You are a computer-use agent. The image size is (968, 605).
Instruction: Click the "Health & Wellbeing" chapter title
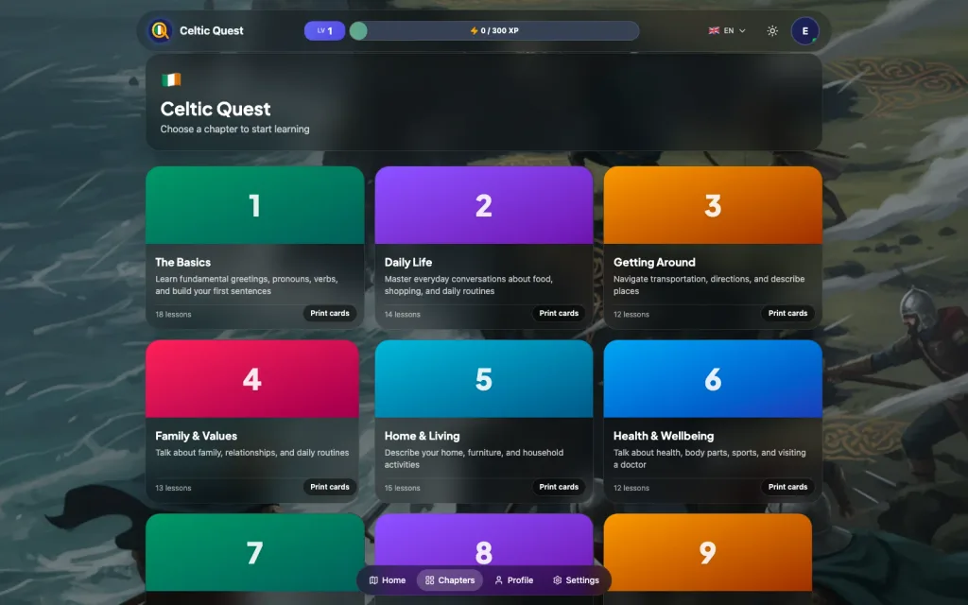tap(664, 436)
